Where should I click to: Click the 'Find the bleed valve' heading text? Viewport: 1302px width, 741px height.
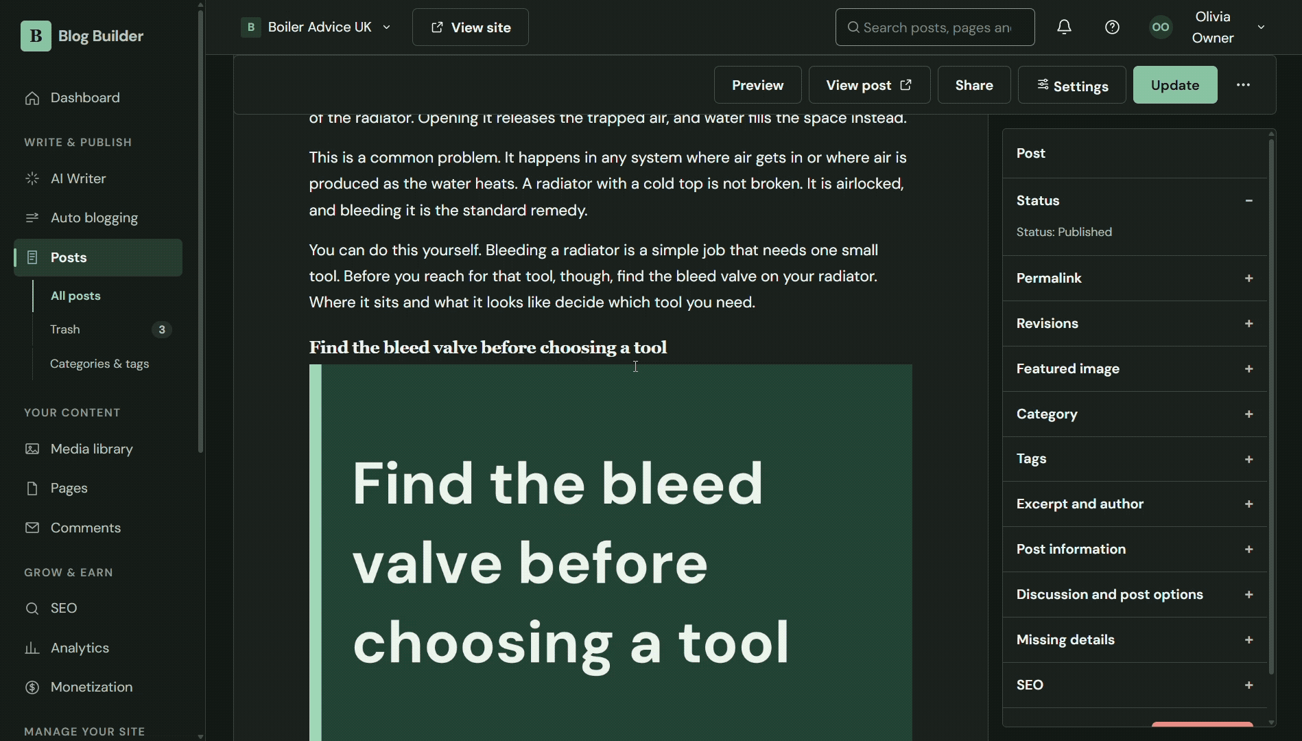coord(488,348)
